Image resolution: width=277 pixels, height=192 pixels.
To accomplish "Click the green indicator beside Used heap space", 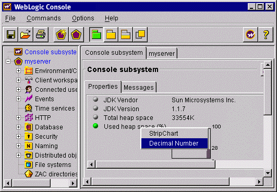I will 95,126.
